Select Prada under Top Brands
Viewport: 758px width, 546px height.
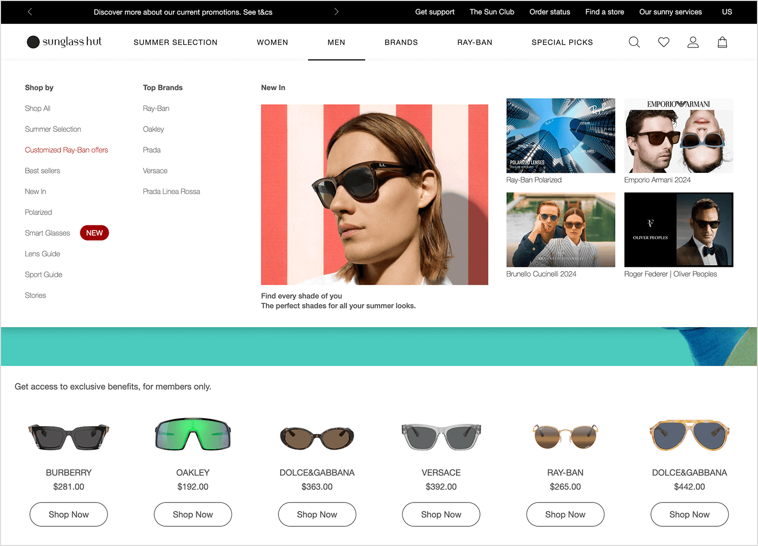(x=152, y=150)
